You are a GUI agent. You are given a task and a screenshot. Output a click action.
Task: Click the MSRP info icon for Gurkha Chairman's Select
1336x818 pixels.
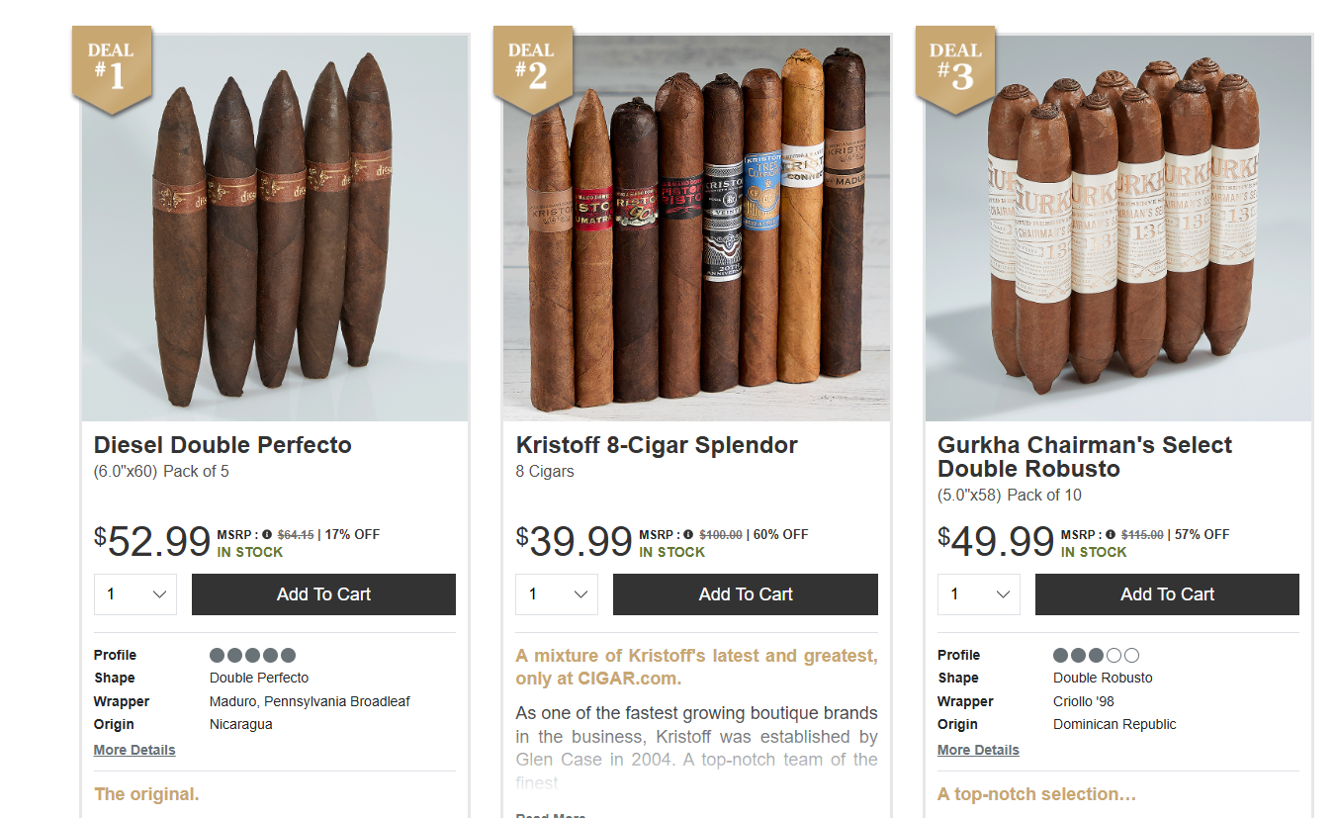(x=1111, y=534)
